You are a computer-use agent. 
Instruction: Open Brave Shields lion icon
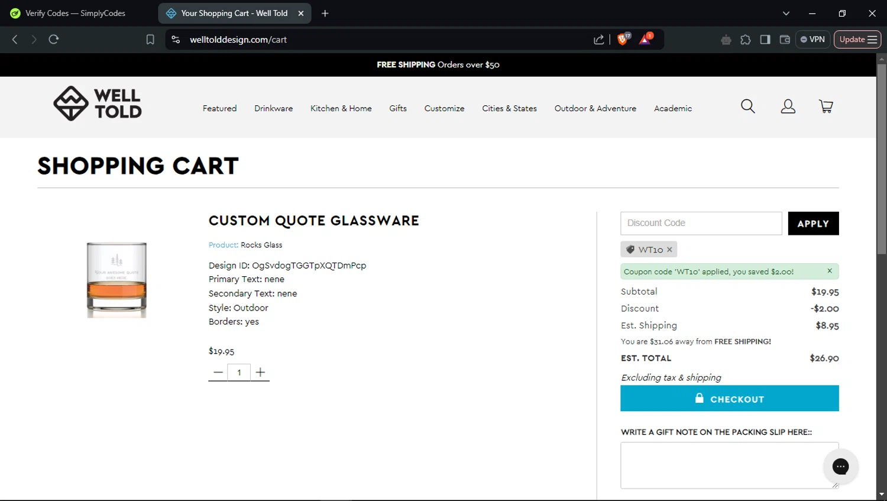pyautogui.click(x=623, y=39)
